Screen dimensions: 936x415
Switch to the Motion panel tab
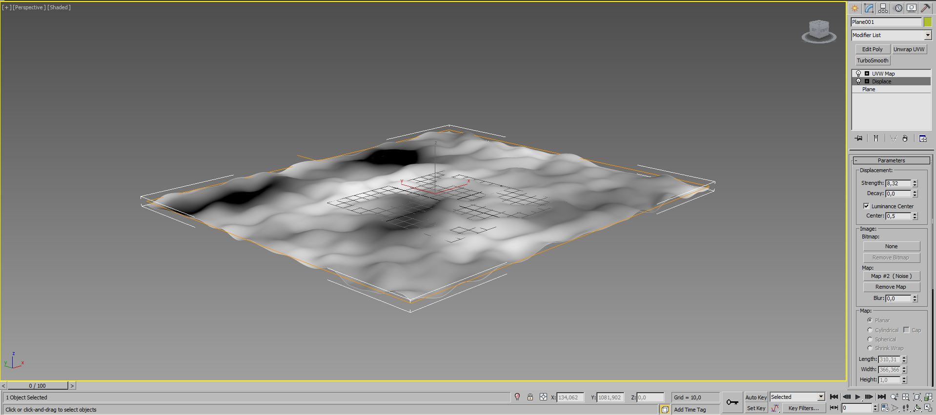tap(898, 8)
